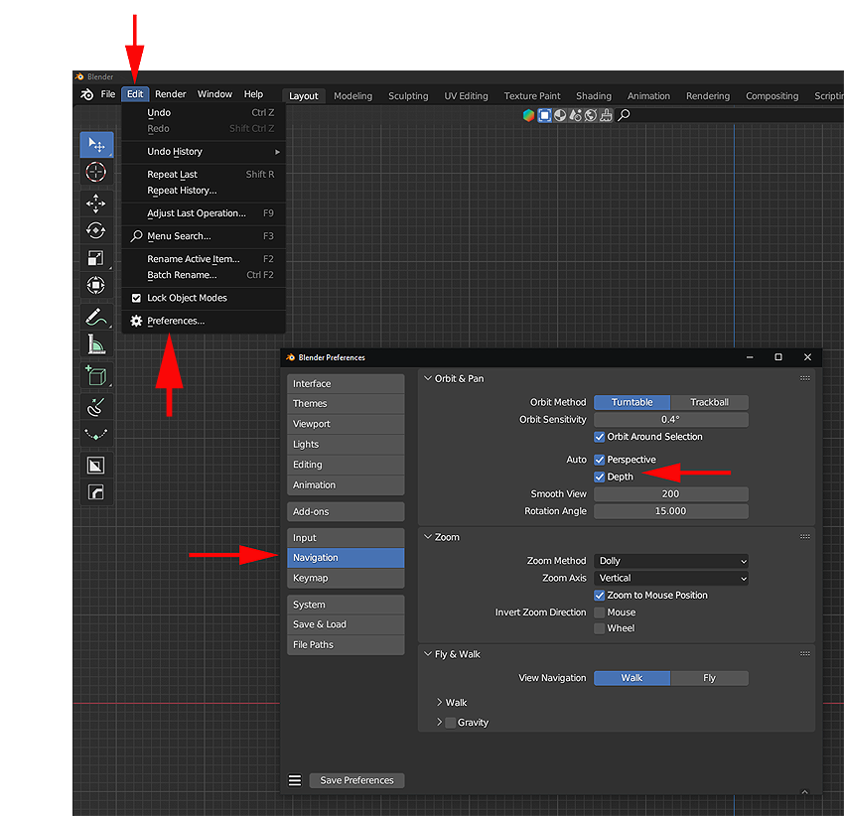Select Fly view navigation mode
The width and height of the screenshot is (844, 816).
[709, 678]
